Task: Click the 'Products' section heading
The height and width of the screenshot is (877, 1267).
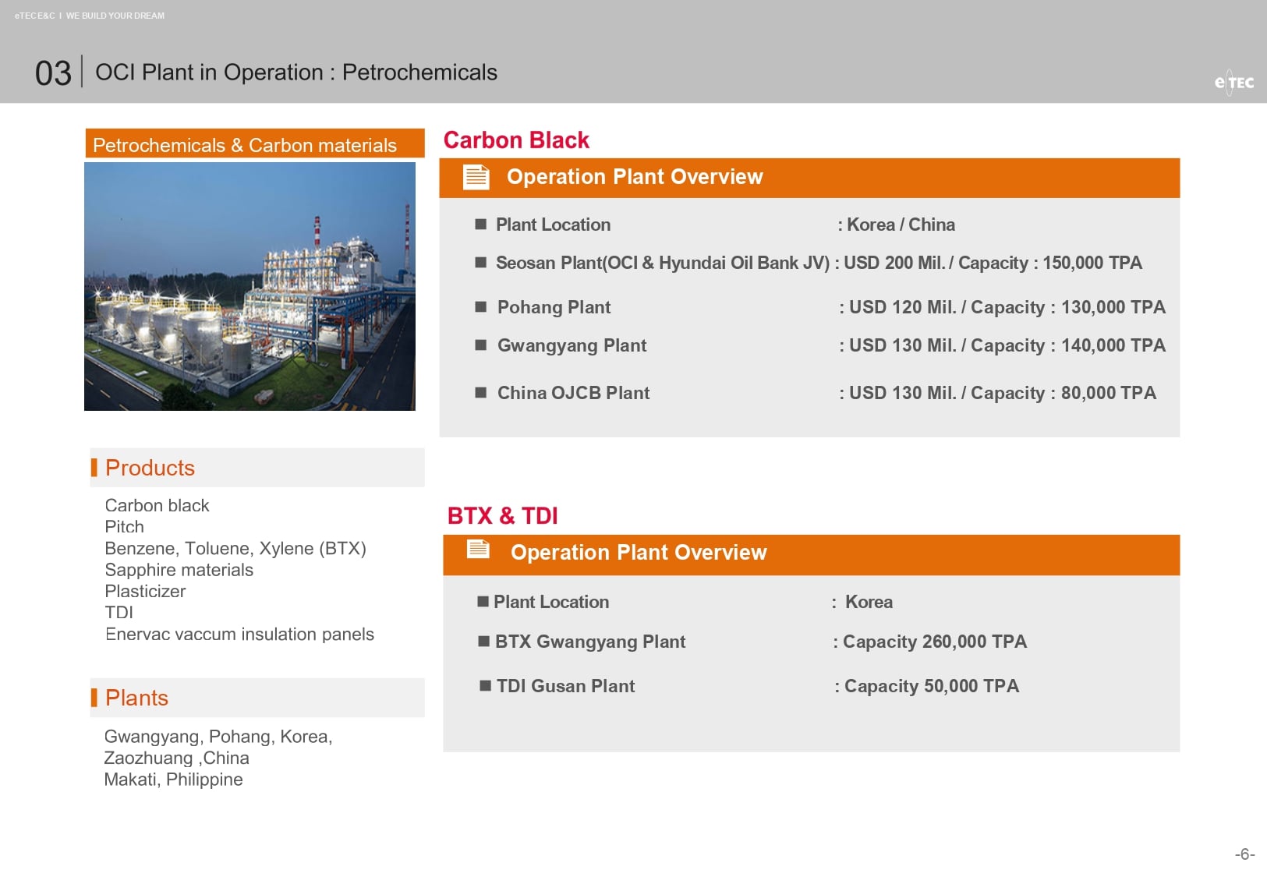Action: click(x=150, y=468)
